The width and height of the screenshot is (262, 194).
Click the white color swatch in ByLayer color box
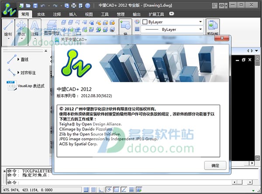point(145,22)
